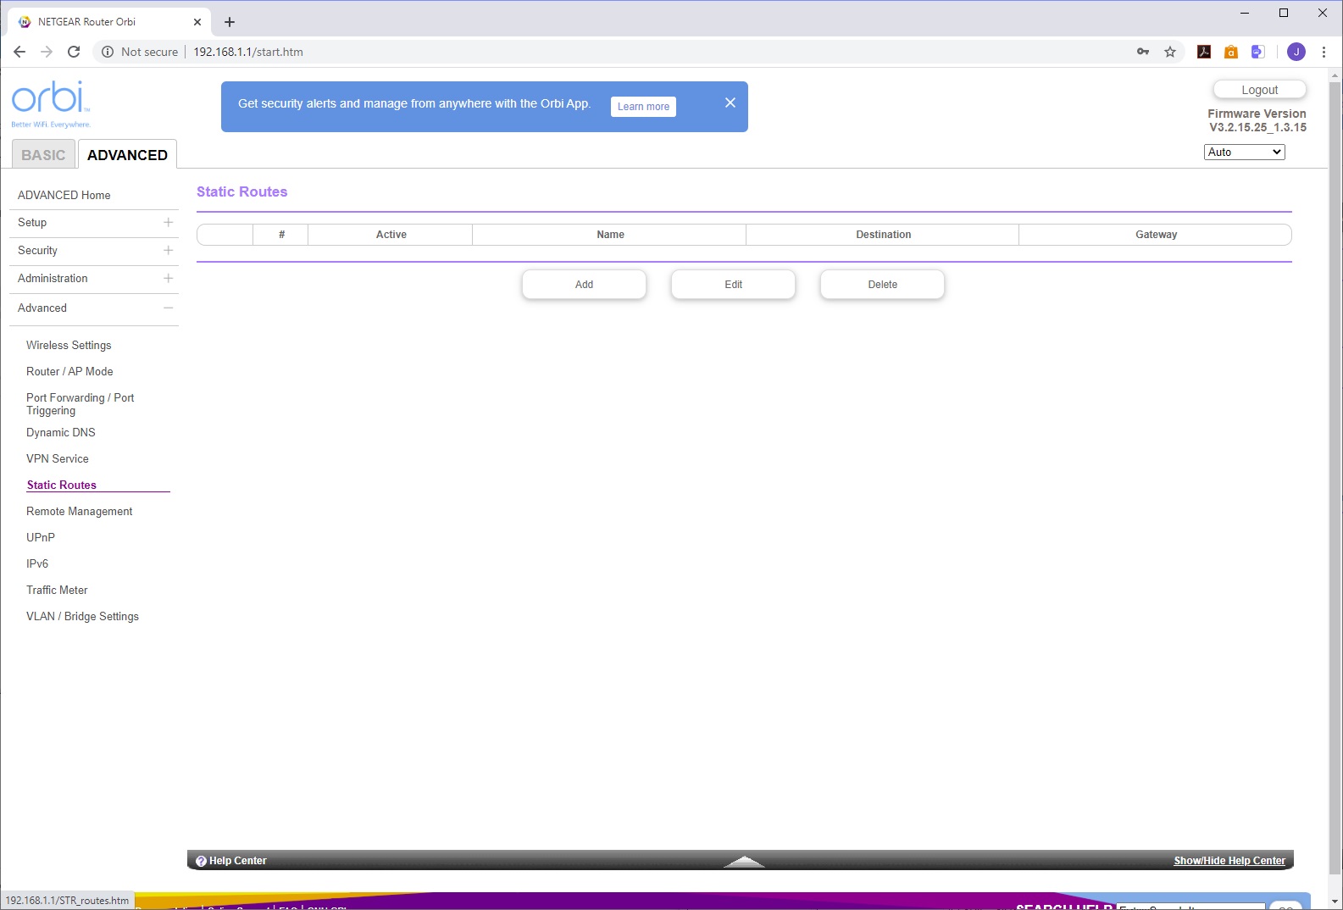The image size is (1343, 910).
Task: Click the # column header
Action: pos(281,235)
